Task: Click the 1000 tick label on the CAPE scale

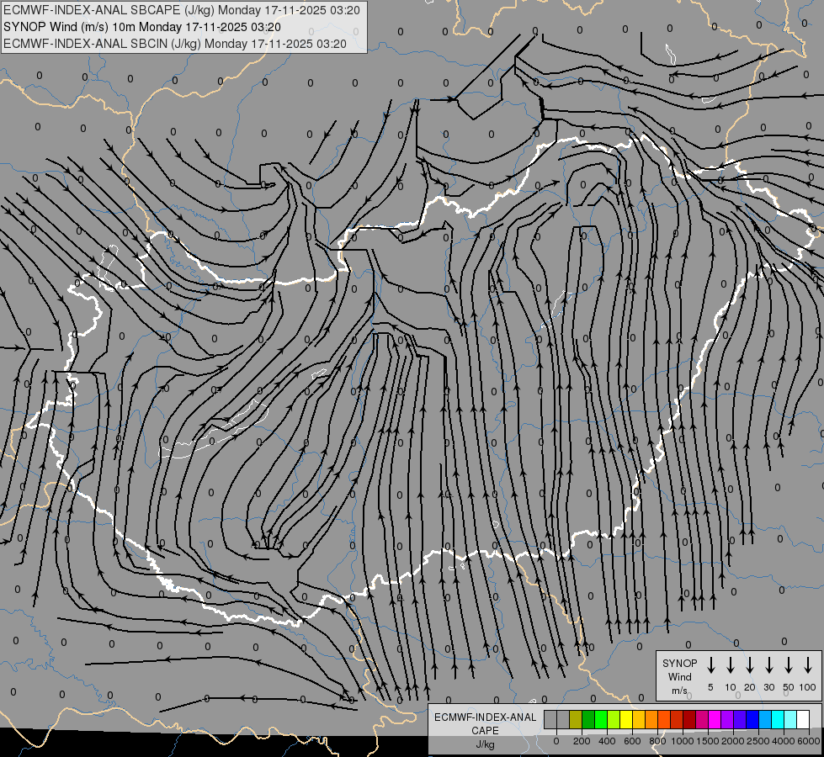Action: [x=683, y=741]
